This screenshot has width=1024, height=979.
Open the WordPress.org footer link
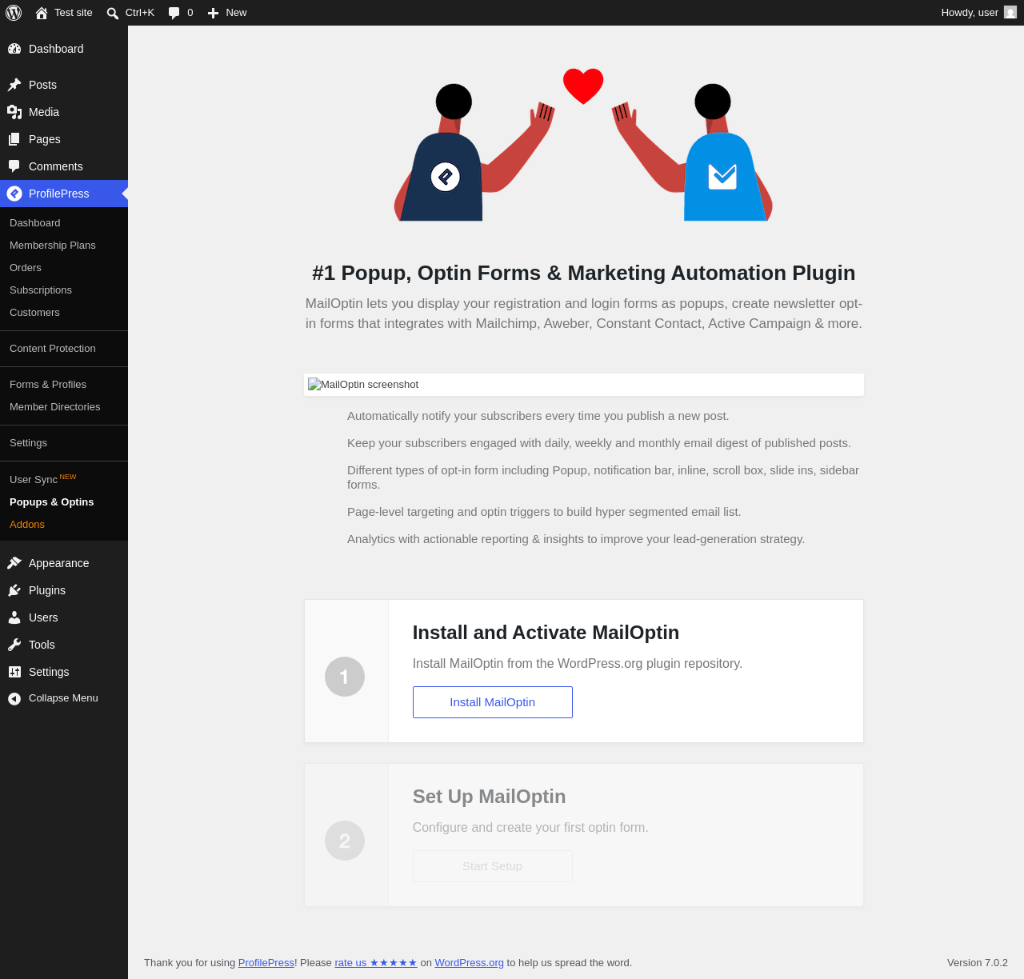470,963
